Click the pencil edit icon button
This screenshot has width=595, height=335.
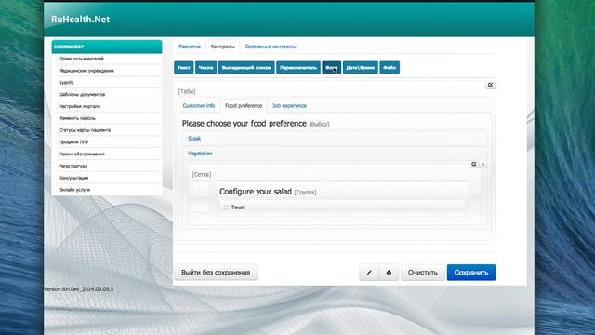point(369,273)
